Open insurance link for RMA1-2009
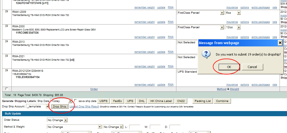Screen dimensions: 287x133 tap(232, 22)
